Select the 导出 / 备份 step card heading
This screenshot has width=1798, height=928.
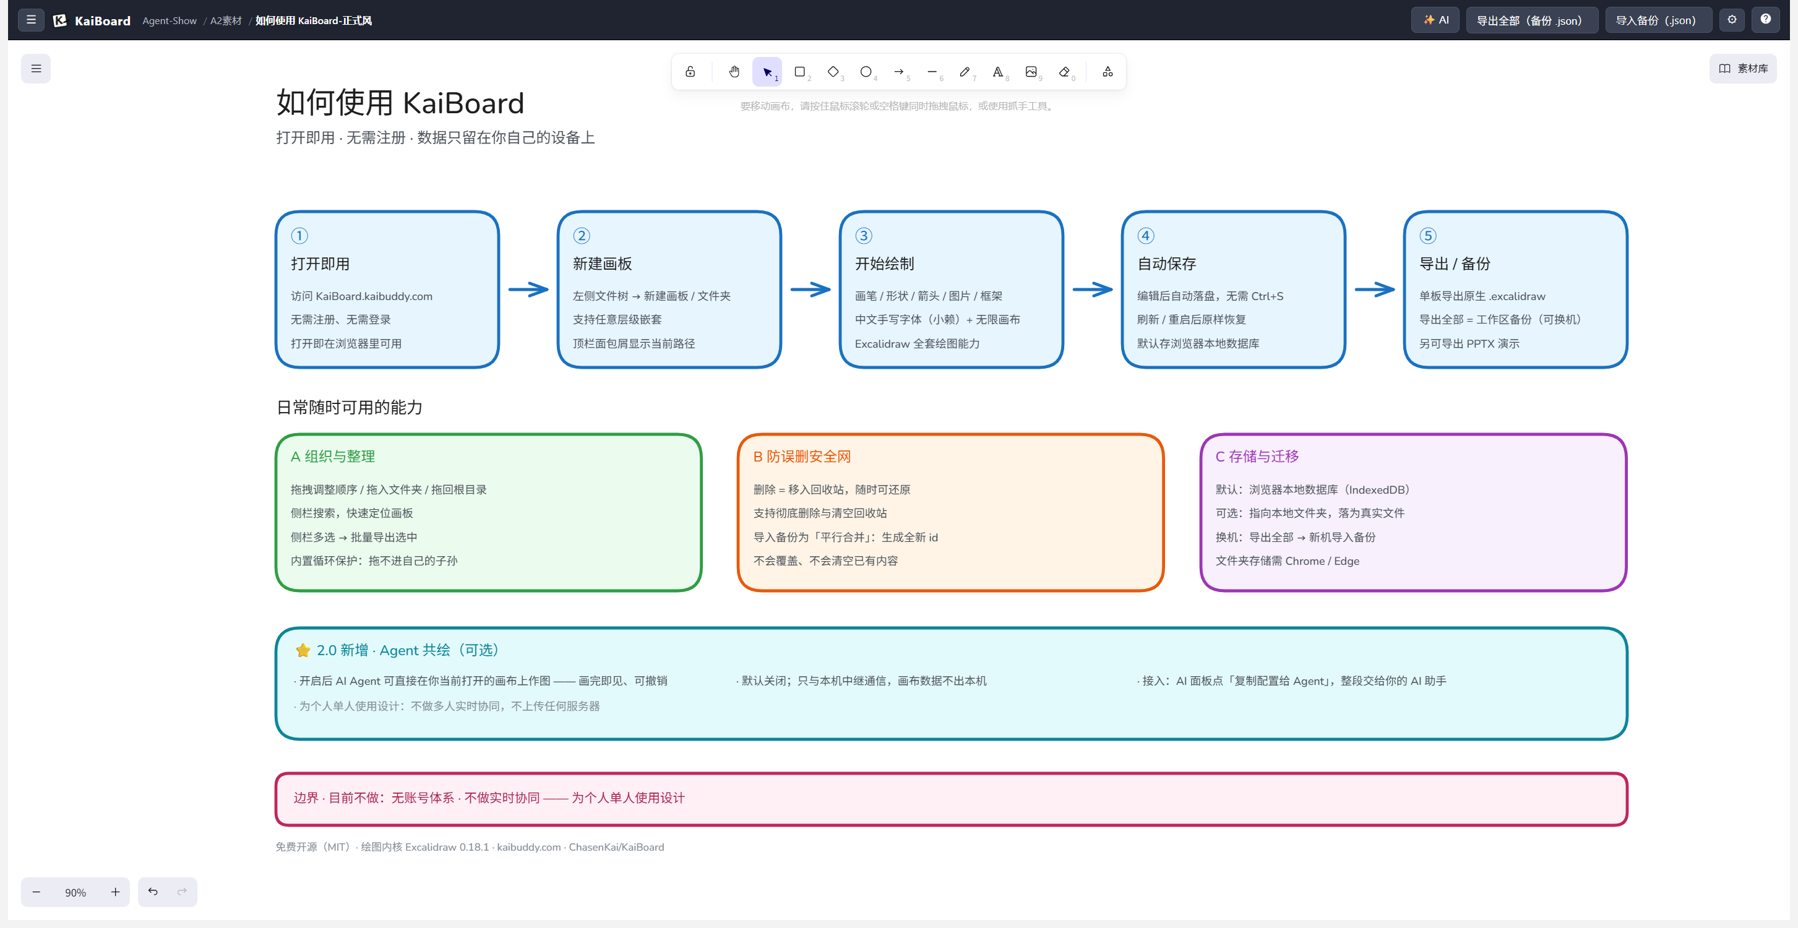coord(1455,264)
